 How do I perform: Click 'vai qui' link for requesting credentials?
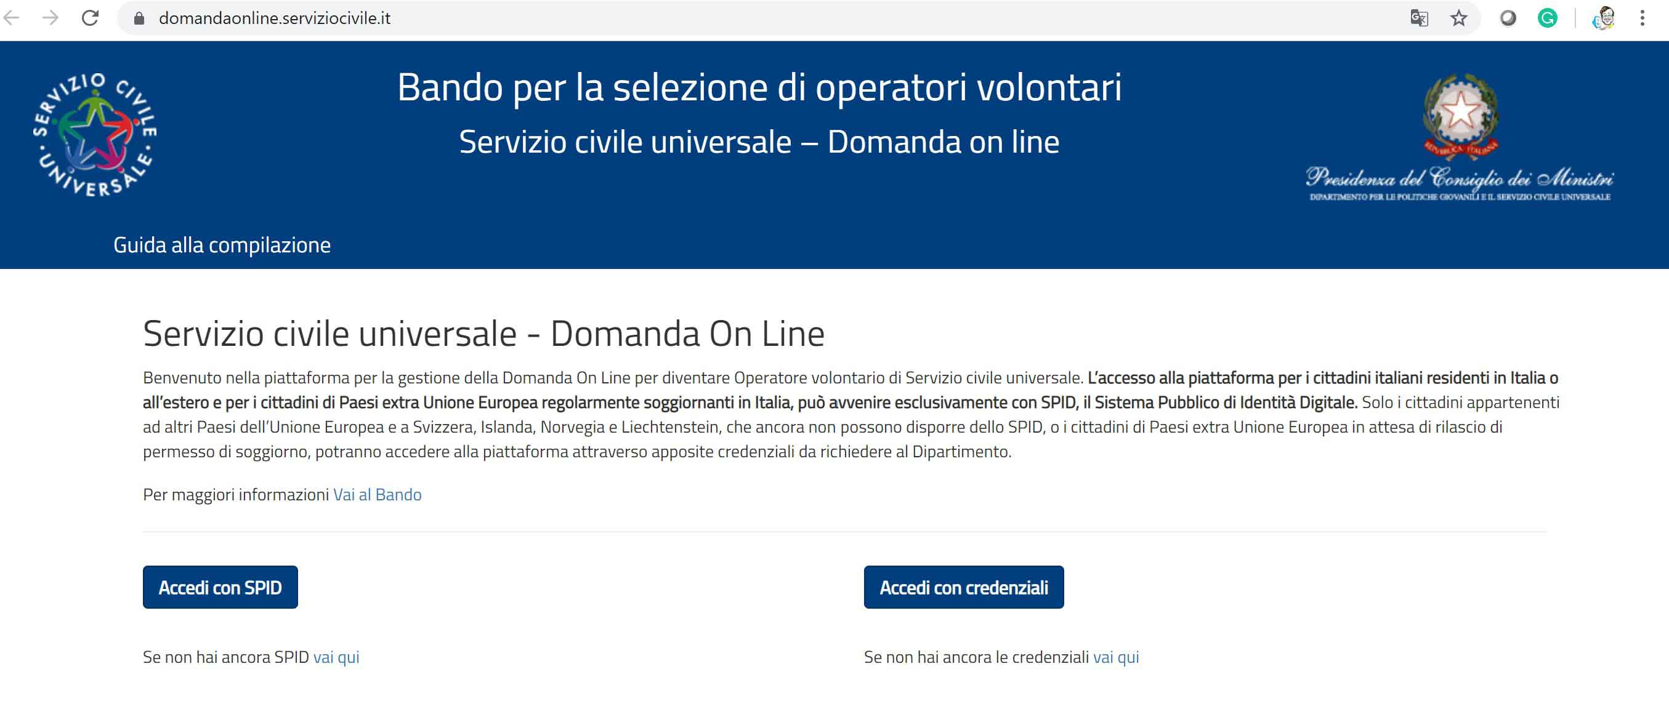1116,657
